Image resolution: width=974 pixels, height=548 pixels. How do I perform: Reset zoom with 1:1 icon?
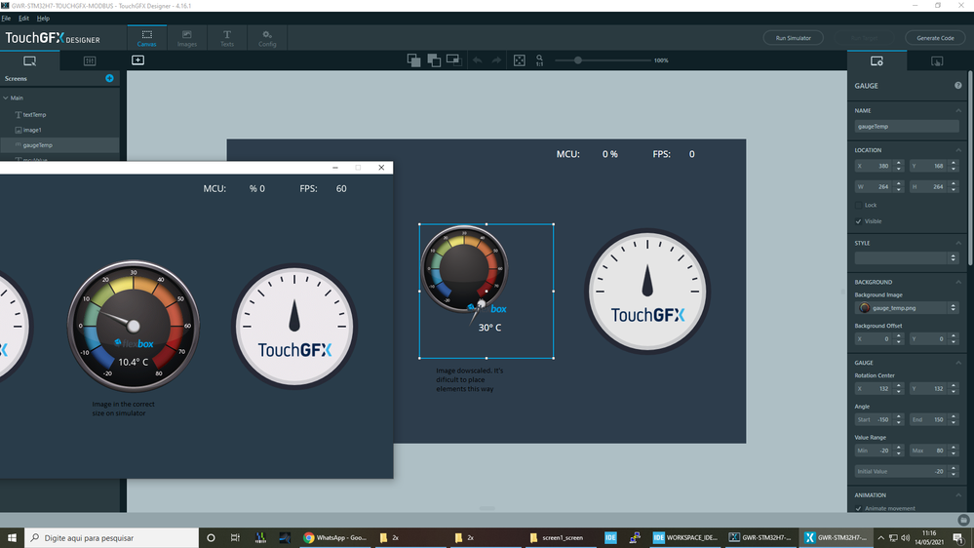tap(539, 60)
